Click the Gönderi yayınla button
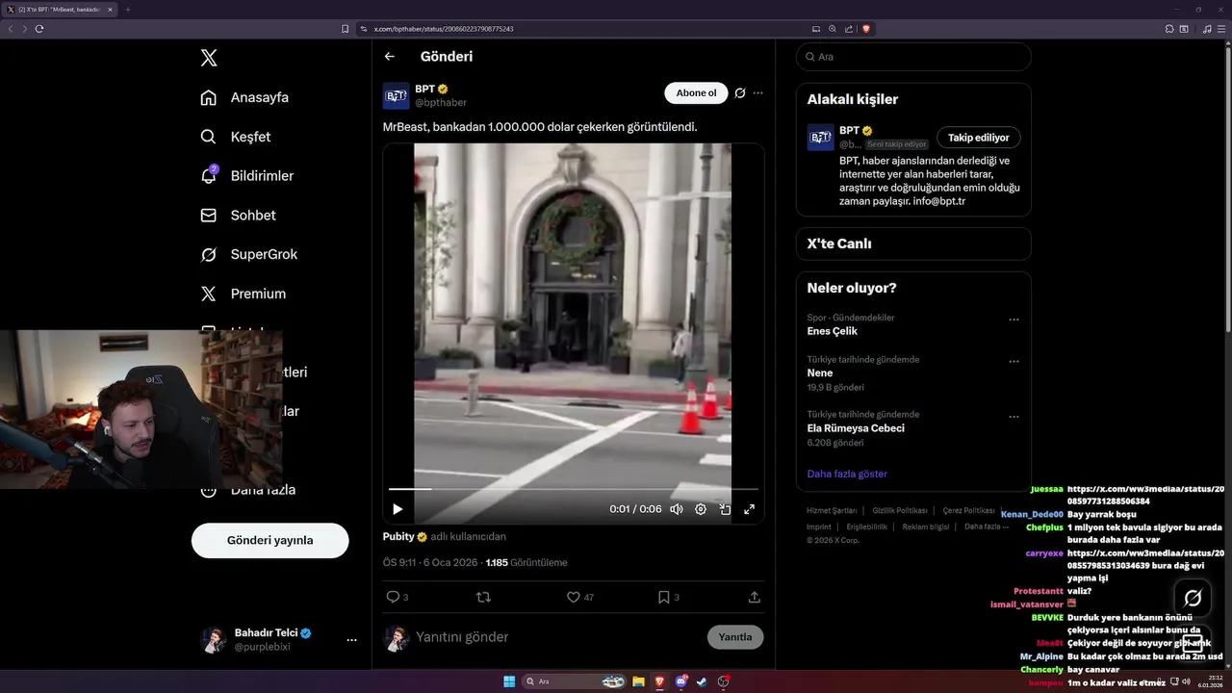Viewport: 1232px width, 693px height. (x=269, y=541)
